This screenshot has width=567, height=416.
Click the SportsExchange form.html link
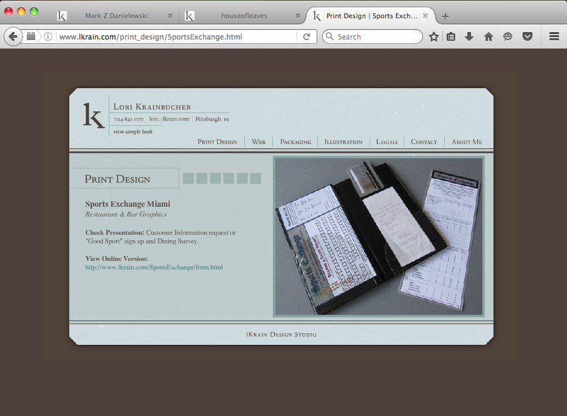pyautogui.click(x=154, y=268)
